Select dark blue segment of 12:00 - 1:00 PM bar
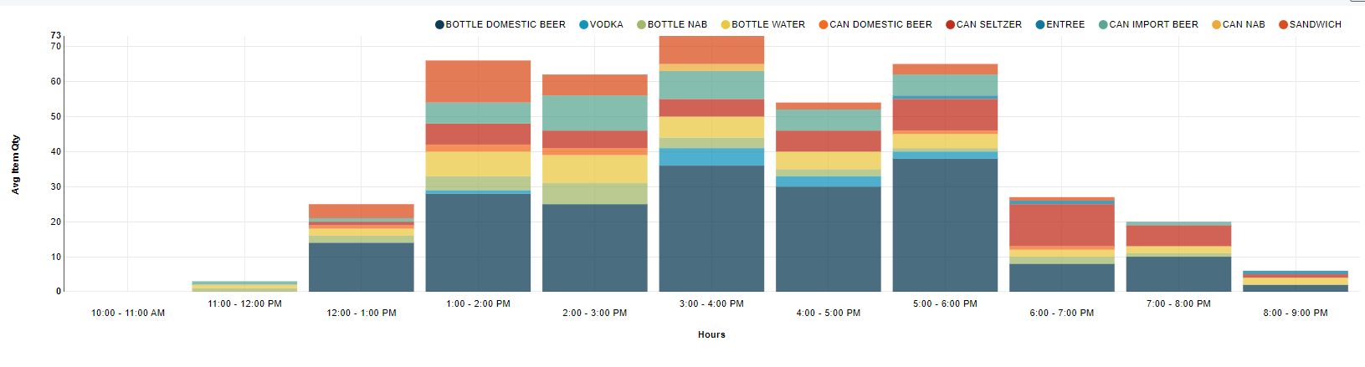The height and width of the screenshot is (367, 1365). pos(362,267)
